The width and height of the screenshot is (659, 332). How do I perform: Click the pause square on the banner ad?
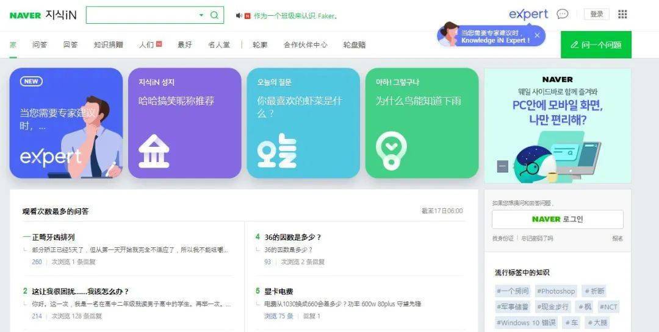click(x=503, y=167)
